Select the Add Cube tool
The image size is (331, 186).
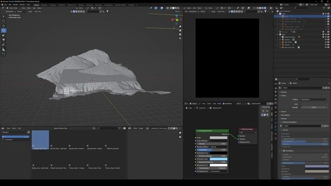4,54
